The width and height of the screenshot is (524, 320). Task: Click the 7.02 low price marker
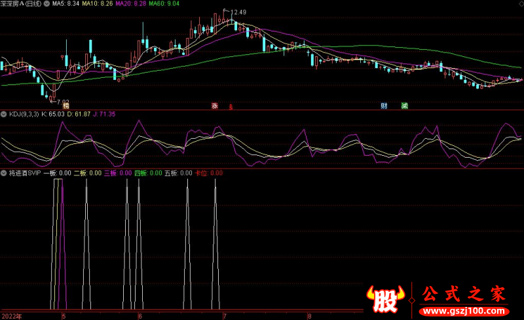click(61, 101)
